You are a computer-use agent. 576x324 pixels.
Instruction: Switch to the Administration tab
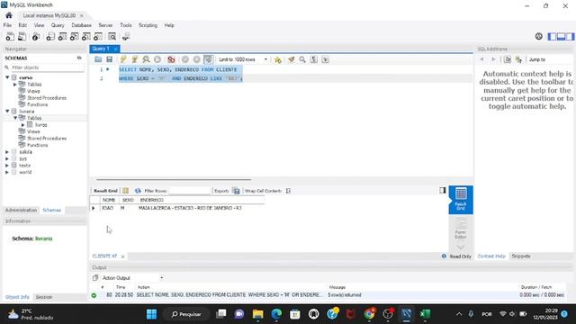[x=21, y=210]
